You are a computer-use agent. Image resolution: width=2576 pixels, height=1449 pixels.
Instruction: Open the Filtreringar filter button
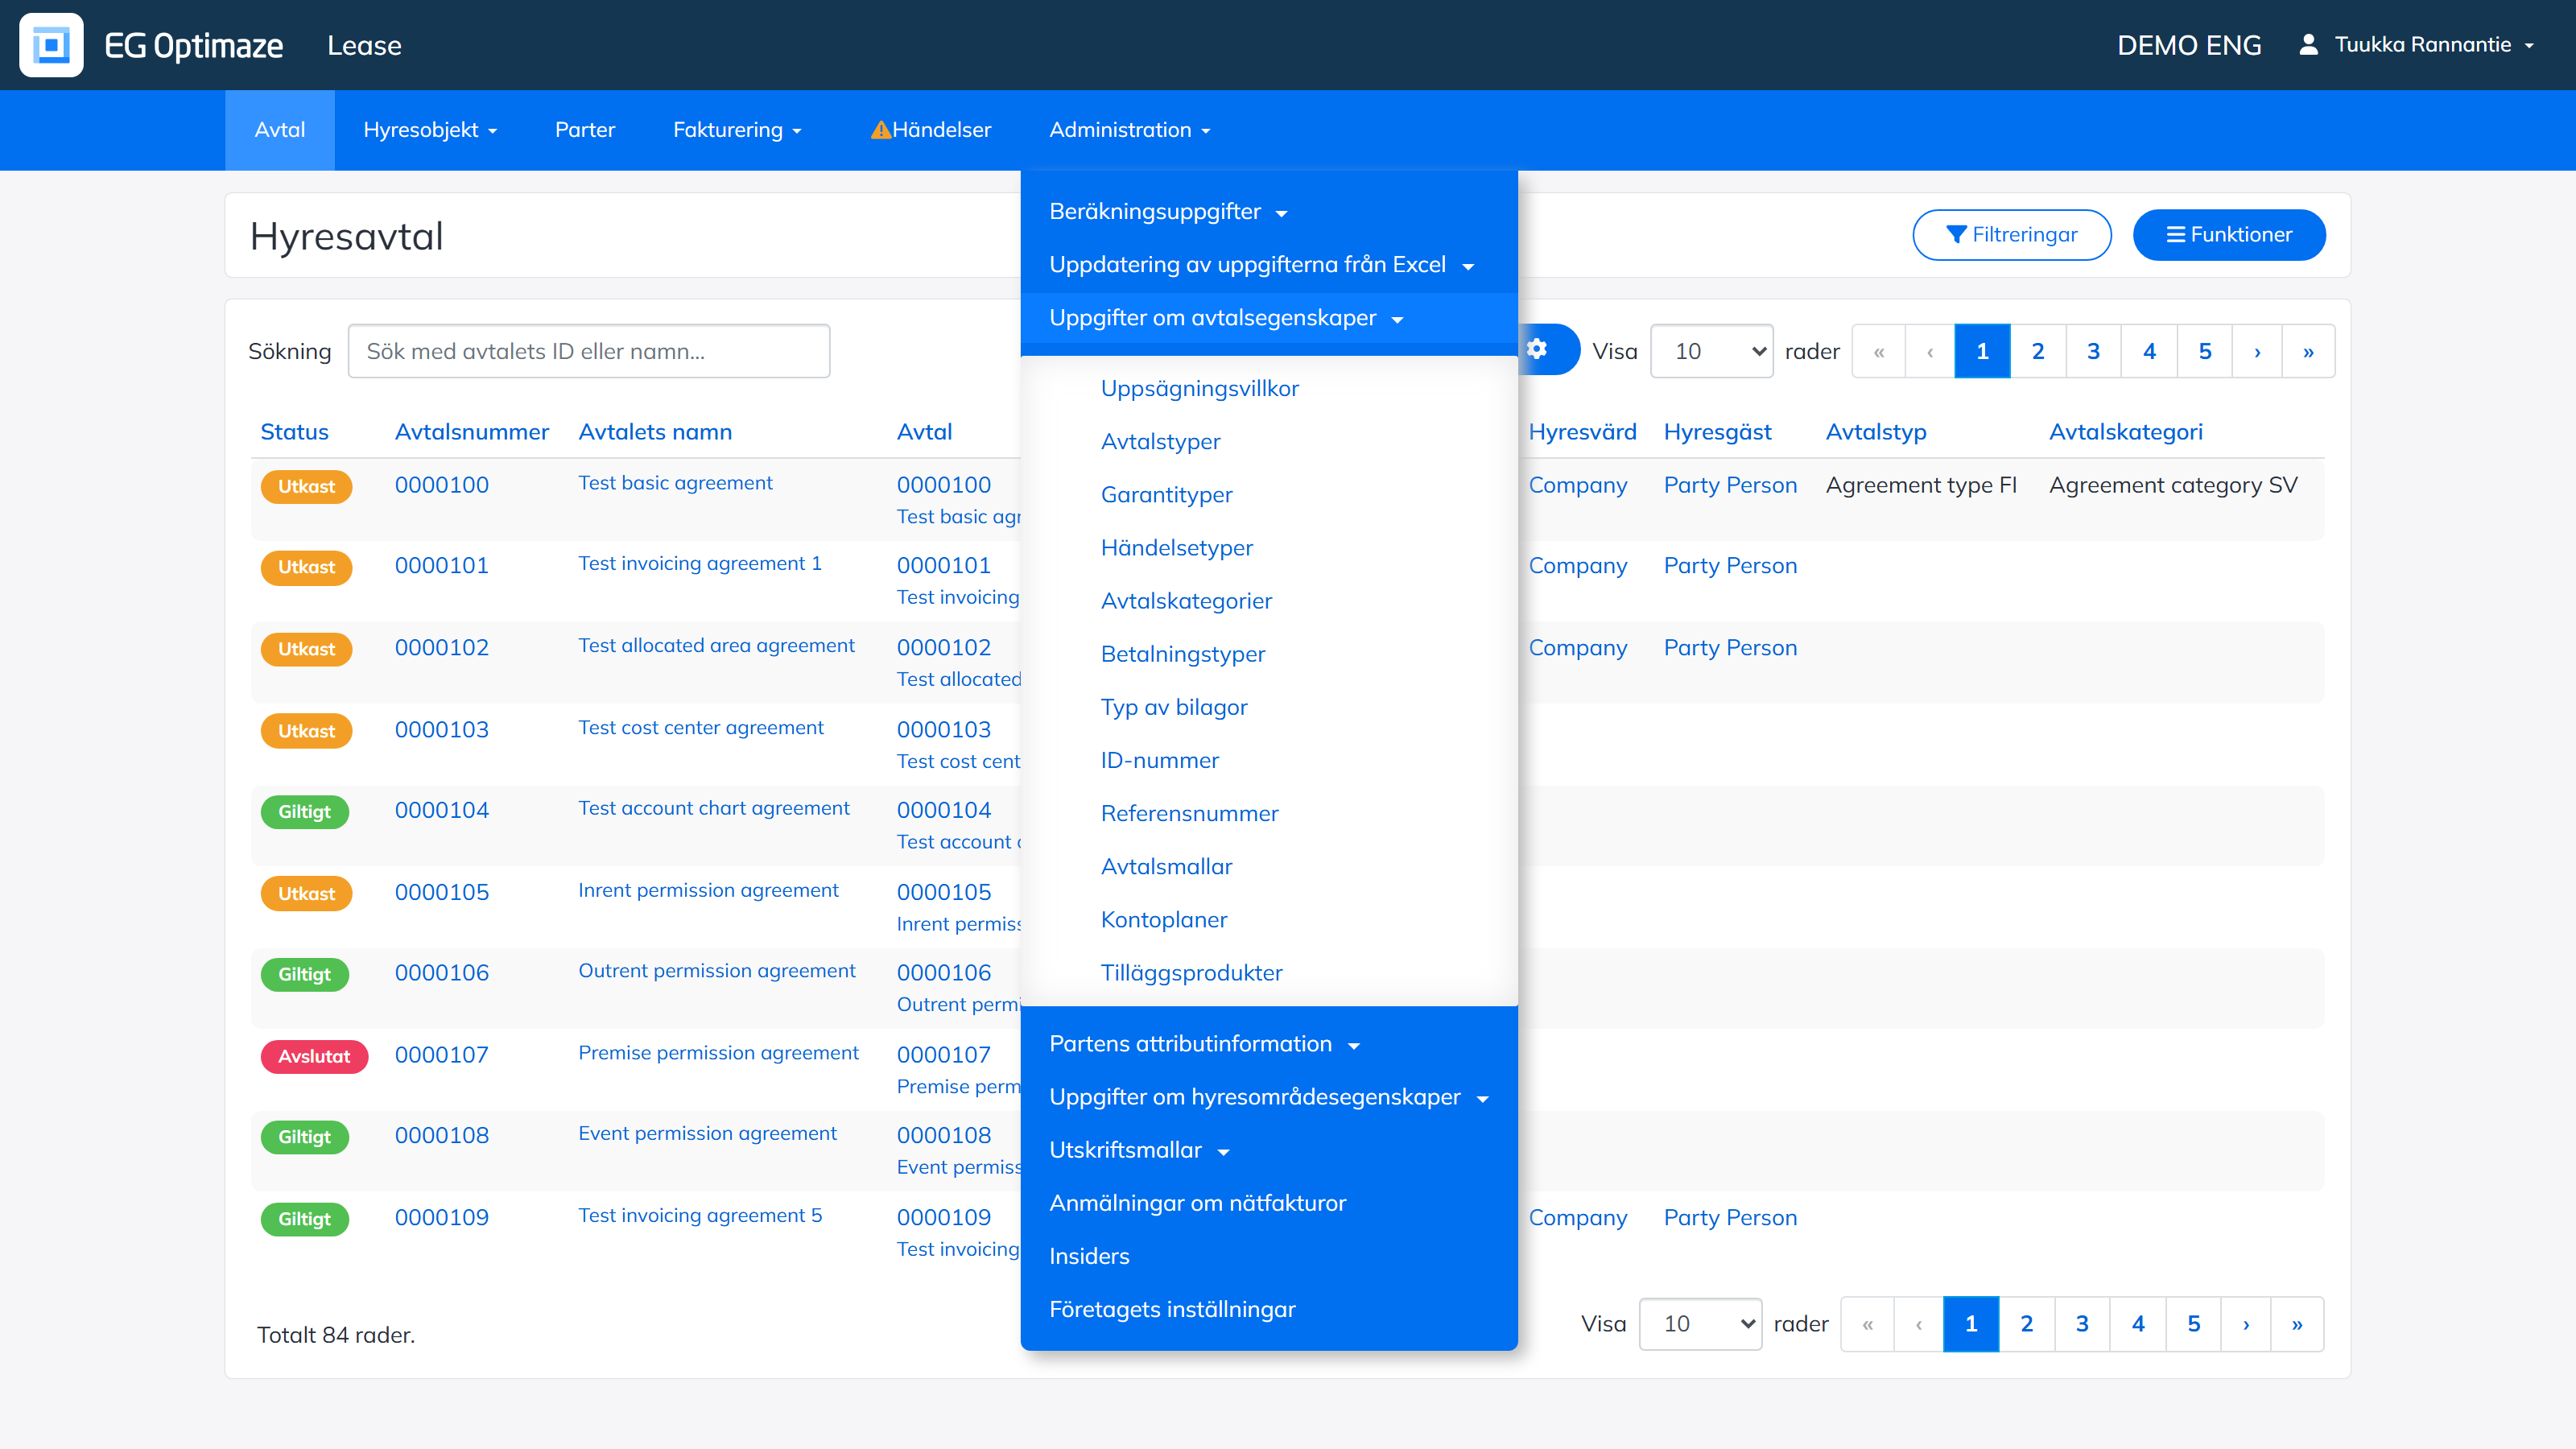[x=2012, y=235]
